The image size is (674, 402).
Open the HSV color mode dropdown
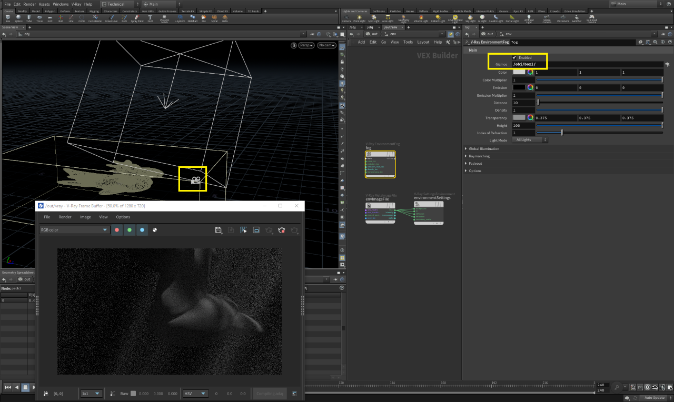tap(195, 394)
